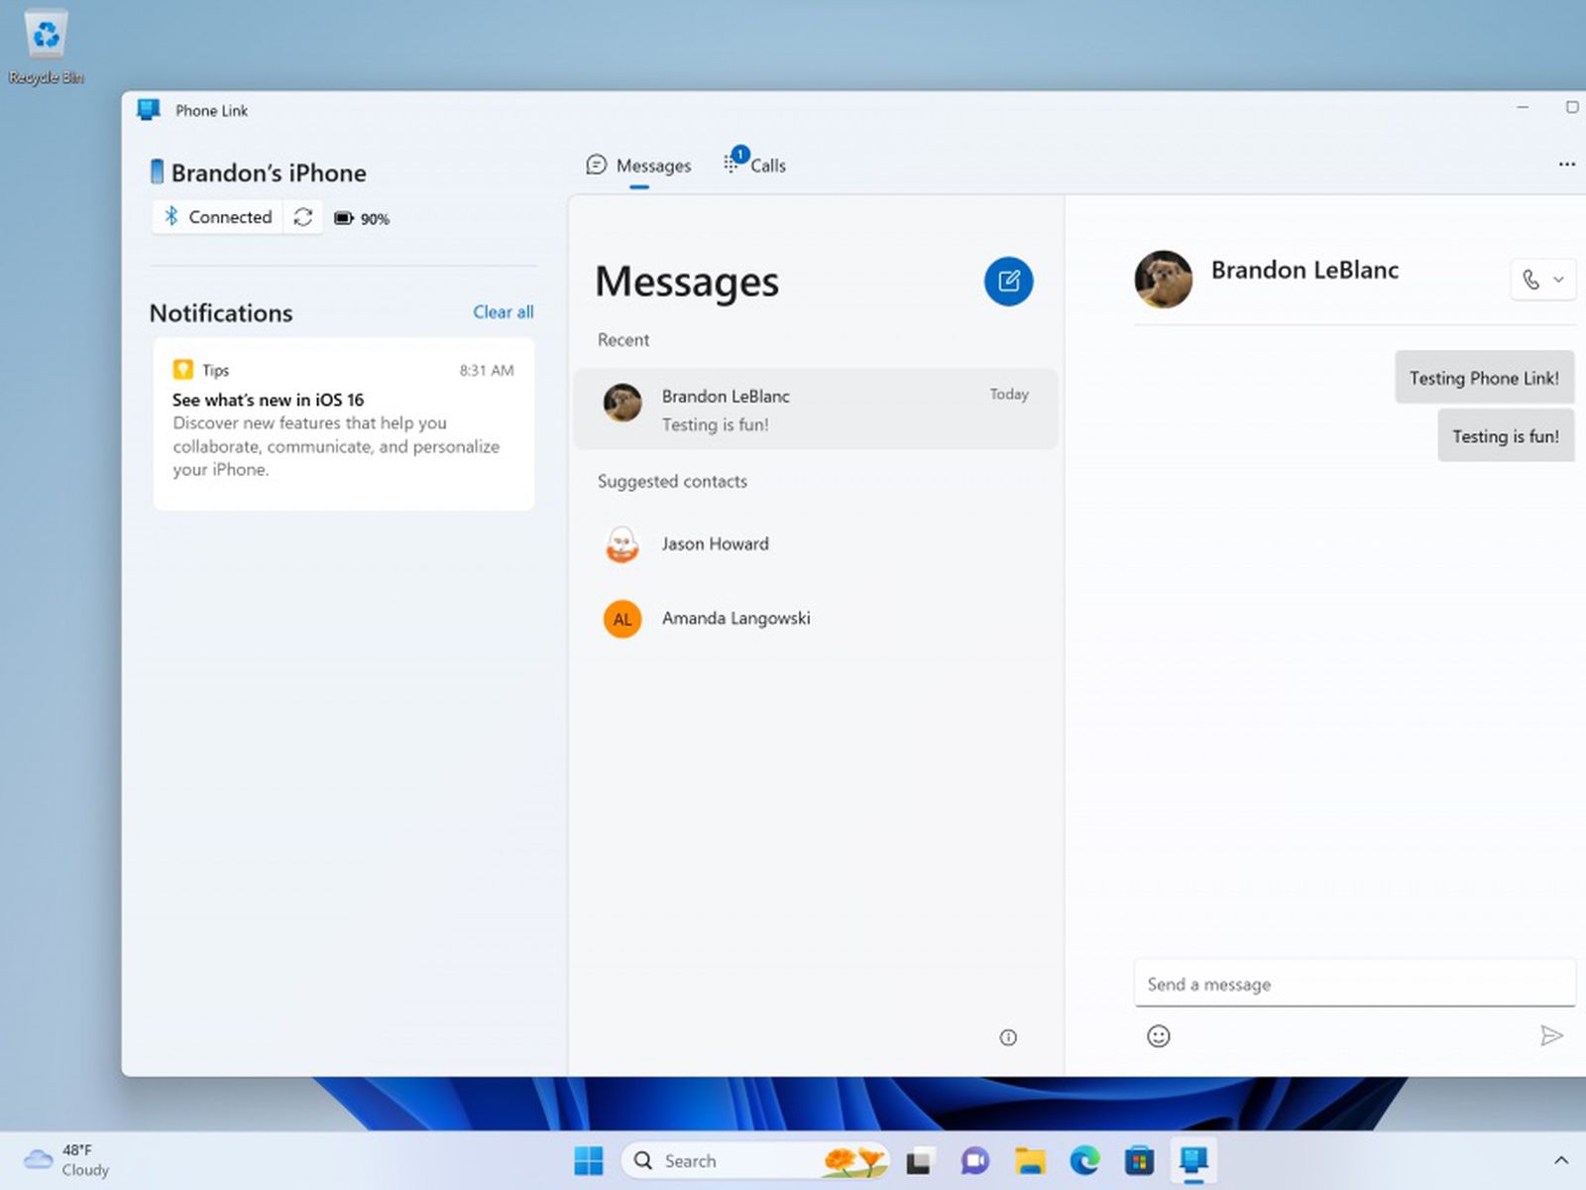The width and height of the screenshot is (1586, 1190).
Task: Open File Explorer from taskbar
Action: [x=1030, y=1160]
